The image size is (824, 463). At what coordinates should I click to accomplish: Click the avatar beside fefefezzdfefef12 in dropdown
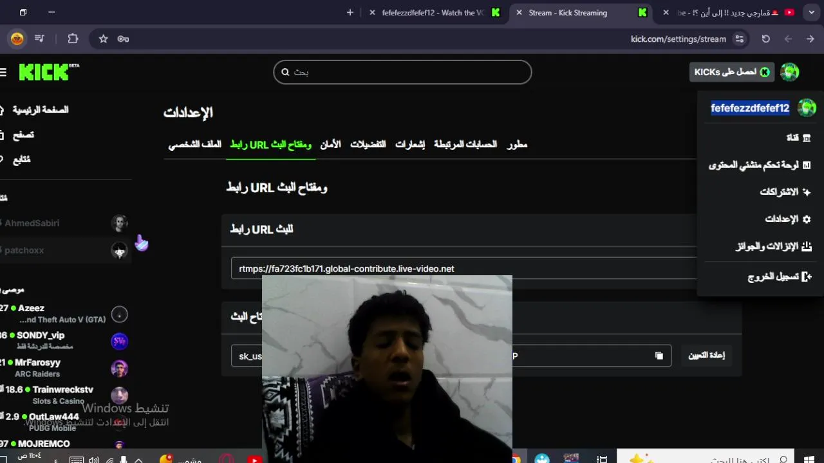click(807, 108)
